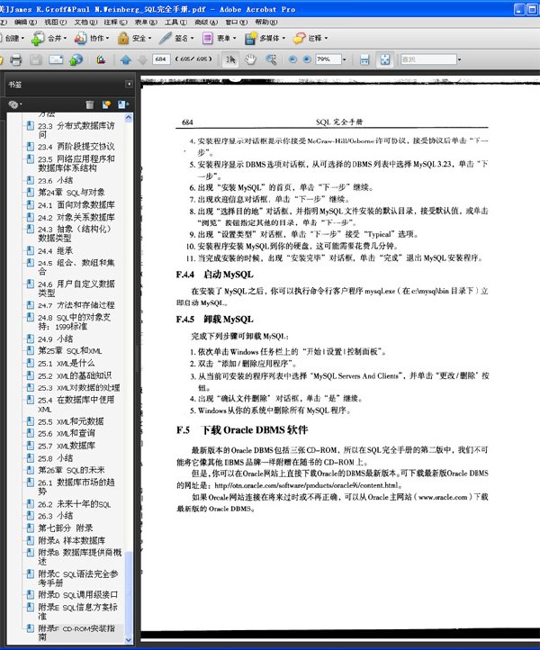Image resolution: width=540 pixels, height=650 pixels.
Task: Click the Security (安全) lock icon
Action: 123,38
